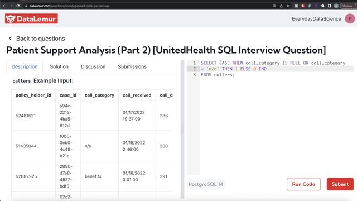This screenshot has height=201, width=357.
Task: Click the red Submit button
Action: (340, 184)
